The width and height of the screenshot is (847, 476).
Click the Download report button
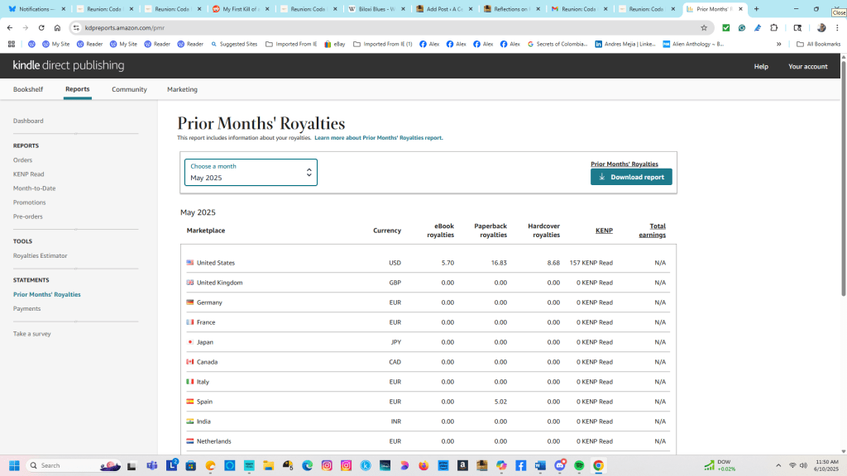(x=631, y=177)
